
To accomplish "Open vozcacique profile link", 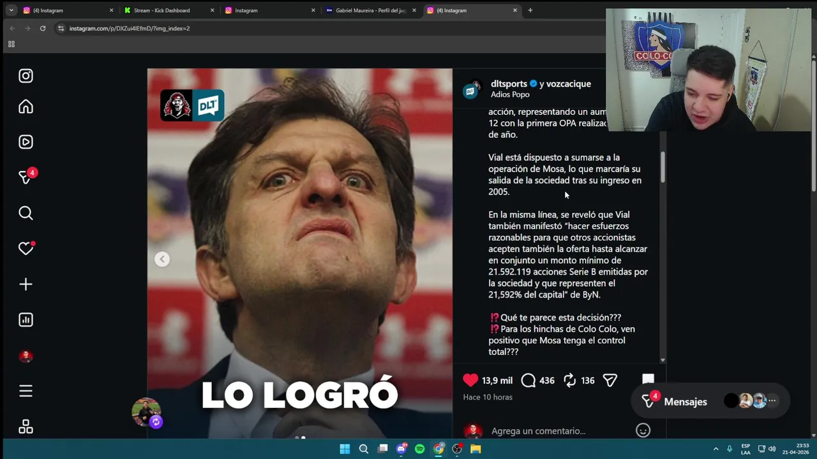I will tap(569, 84).
